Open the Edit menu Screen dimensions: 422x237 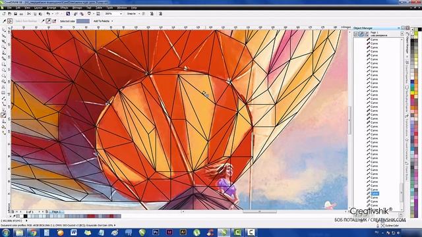pyautogui.click(x=18, y=8)
